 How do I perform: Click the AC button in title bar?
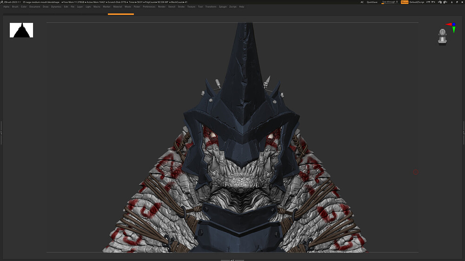point(362,2)
